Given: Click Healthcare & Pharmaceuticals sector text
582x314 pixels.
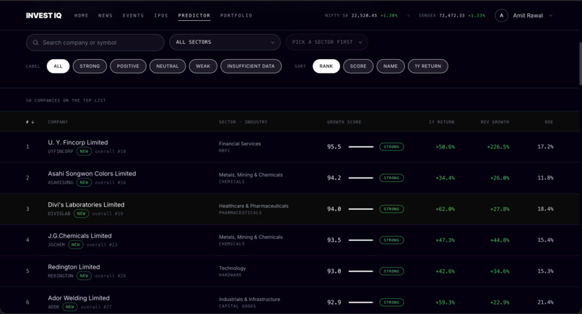Looking at the screenshot, I should pyautogui.click(x=253, y=206).
